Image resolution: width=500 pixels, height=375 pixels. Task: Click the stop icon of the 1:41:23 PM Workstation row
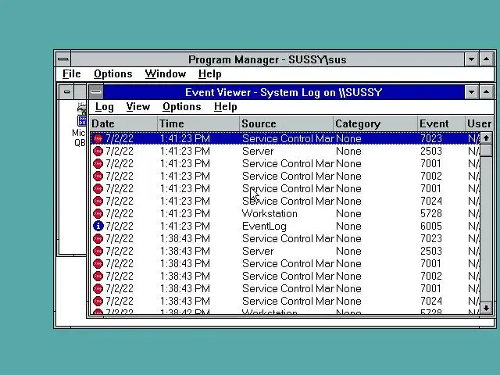(x=98, y=213)
